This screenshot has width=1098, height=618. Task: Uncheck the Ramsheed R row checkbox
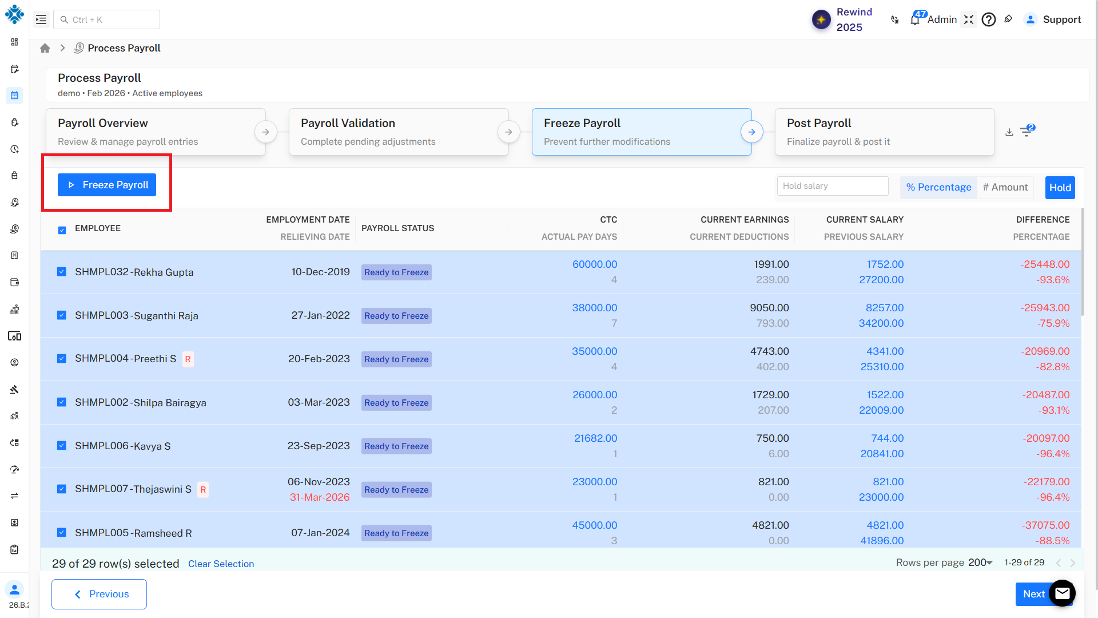coord(62,533)
